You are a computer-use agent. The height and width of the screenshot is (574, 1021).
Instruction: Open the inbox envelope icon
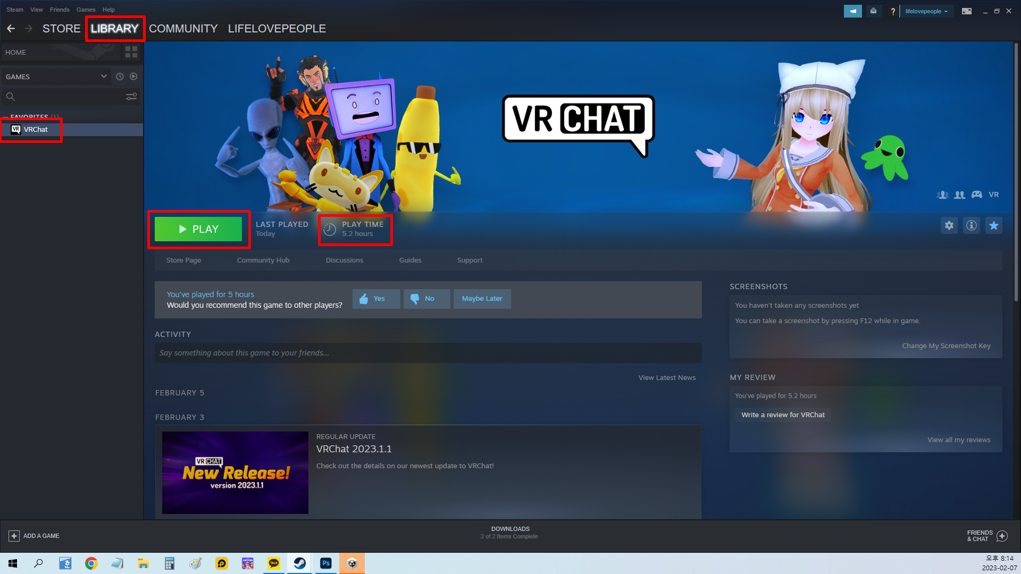pyautogui.click(x=873, y=11)
